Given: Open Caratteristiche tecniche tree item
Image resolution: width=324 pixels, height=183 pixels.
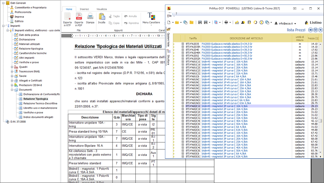Looking at the screenshot, I should click(x=33, y=53).
